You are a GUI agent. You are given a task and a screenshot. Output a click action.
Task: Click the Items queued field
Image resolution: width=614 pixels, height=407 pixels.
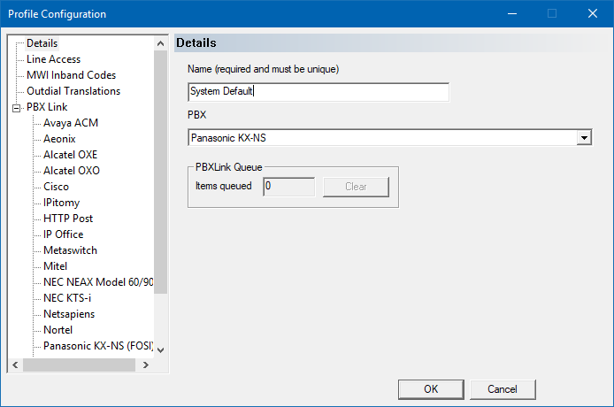coord(289,187)
